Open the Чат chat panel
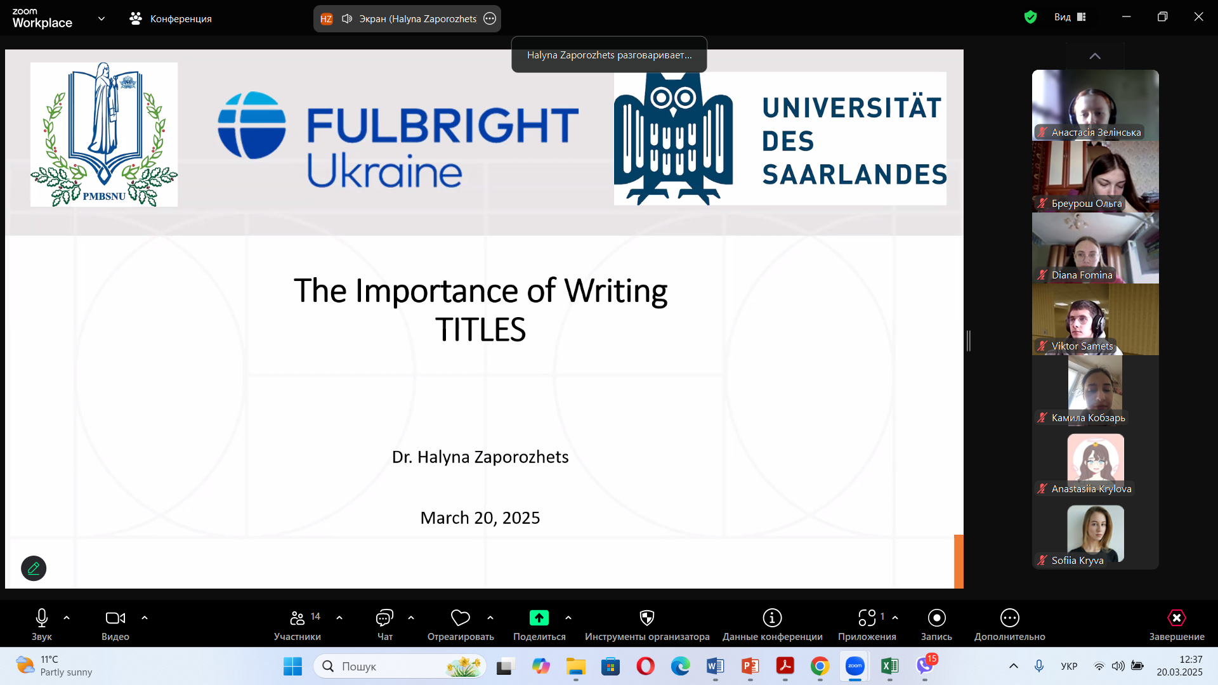Viewport: 1218px width, 685px height. [385, 625]
